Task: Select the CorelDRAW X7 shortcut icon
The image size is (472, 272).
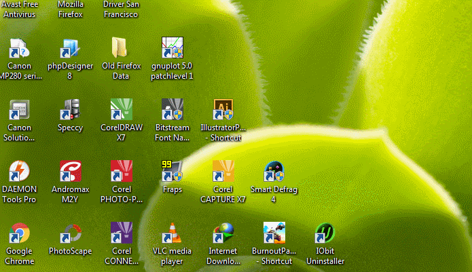Action: (122, 109)
